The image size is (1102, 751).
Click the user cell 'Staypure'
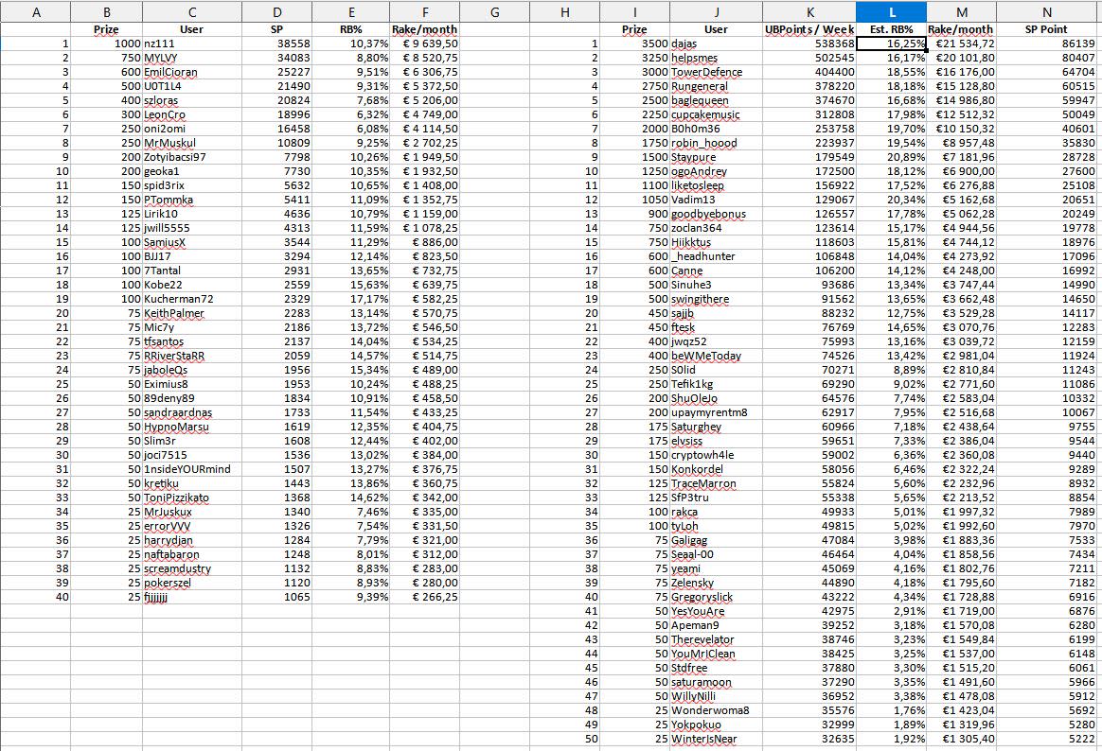pos(716,157)
